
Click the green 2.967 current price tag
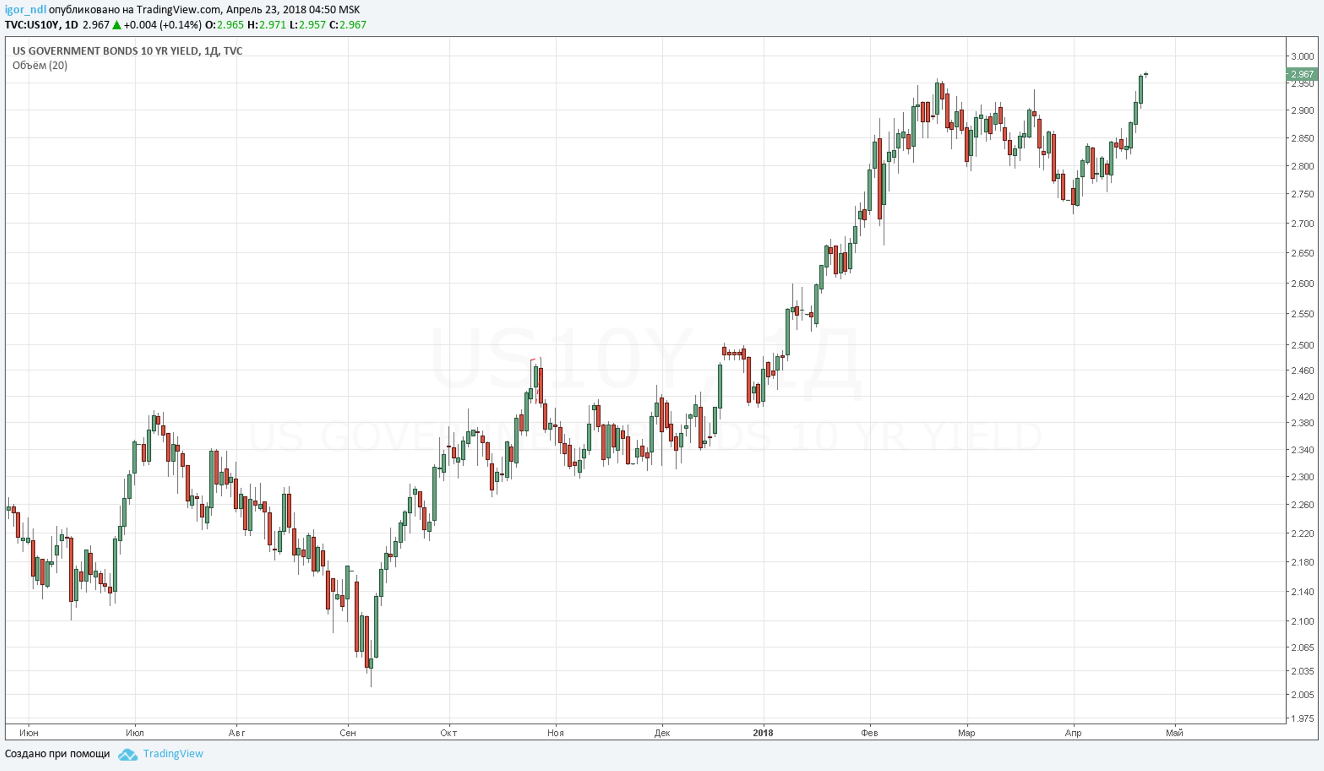pos(1302,74)
